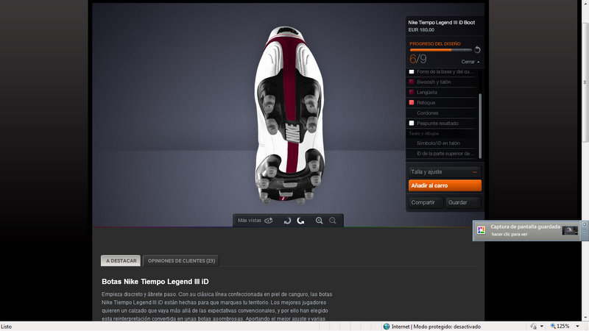The width and height of the screenshot is (589, 331).
Task: Click the Retoque label
Action: coord(426,102)
